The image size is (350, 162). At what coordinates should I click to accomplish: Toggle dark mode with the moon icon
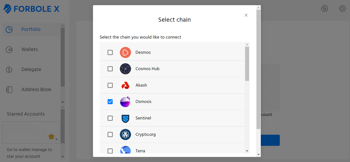pos(324,8)
